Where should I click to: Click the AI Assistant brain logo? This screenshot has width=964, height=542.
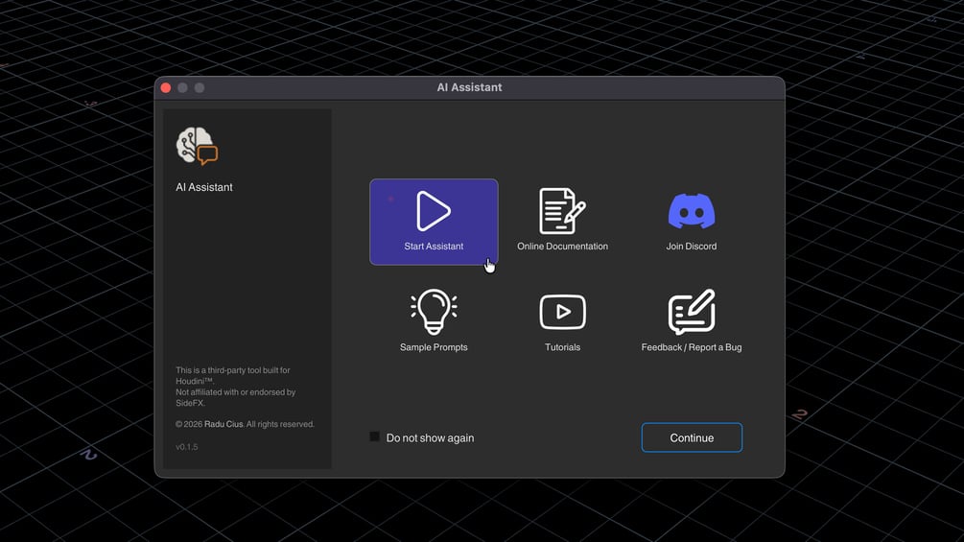coord(197,146)
